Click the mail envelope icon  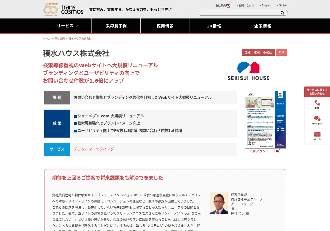click(x=317, y=134)
